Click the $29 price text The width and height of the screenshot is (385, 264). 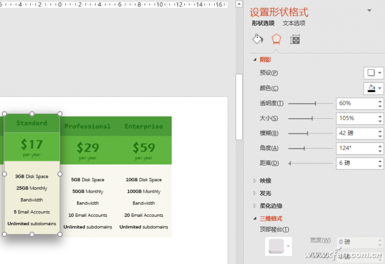[88, 147]
